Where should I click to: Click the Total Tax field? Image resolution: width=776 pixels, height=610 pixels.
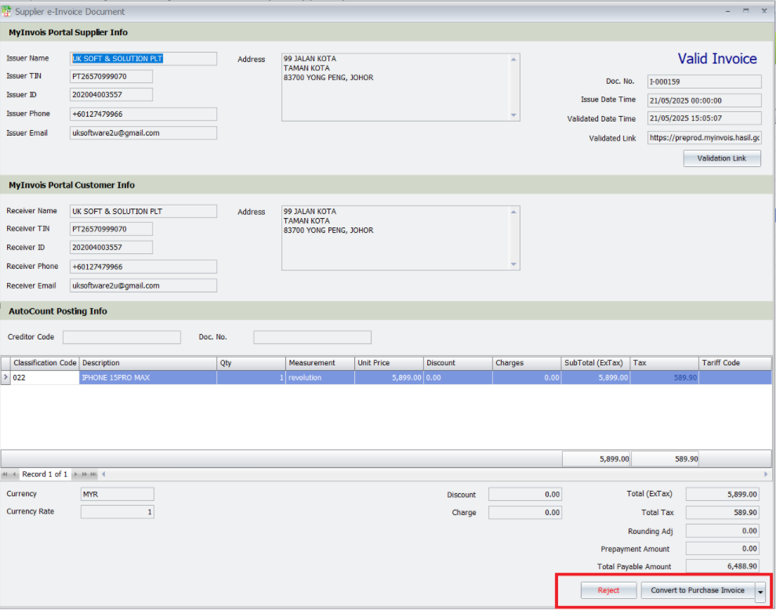point(723,513)
